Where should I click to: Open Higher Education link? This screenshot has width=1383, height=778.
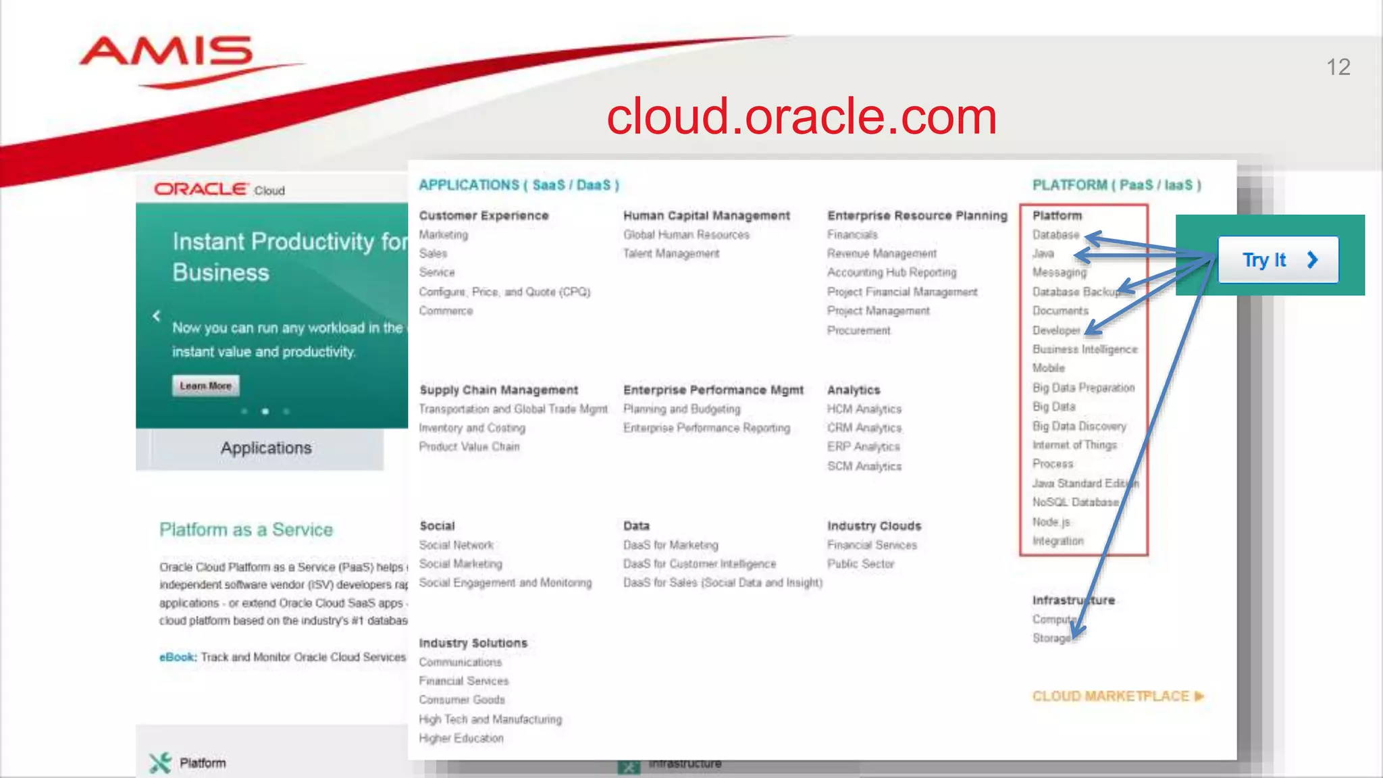pos(461,739)
